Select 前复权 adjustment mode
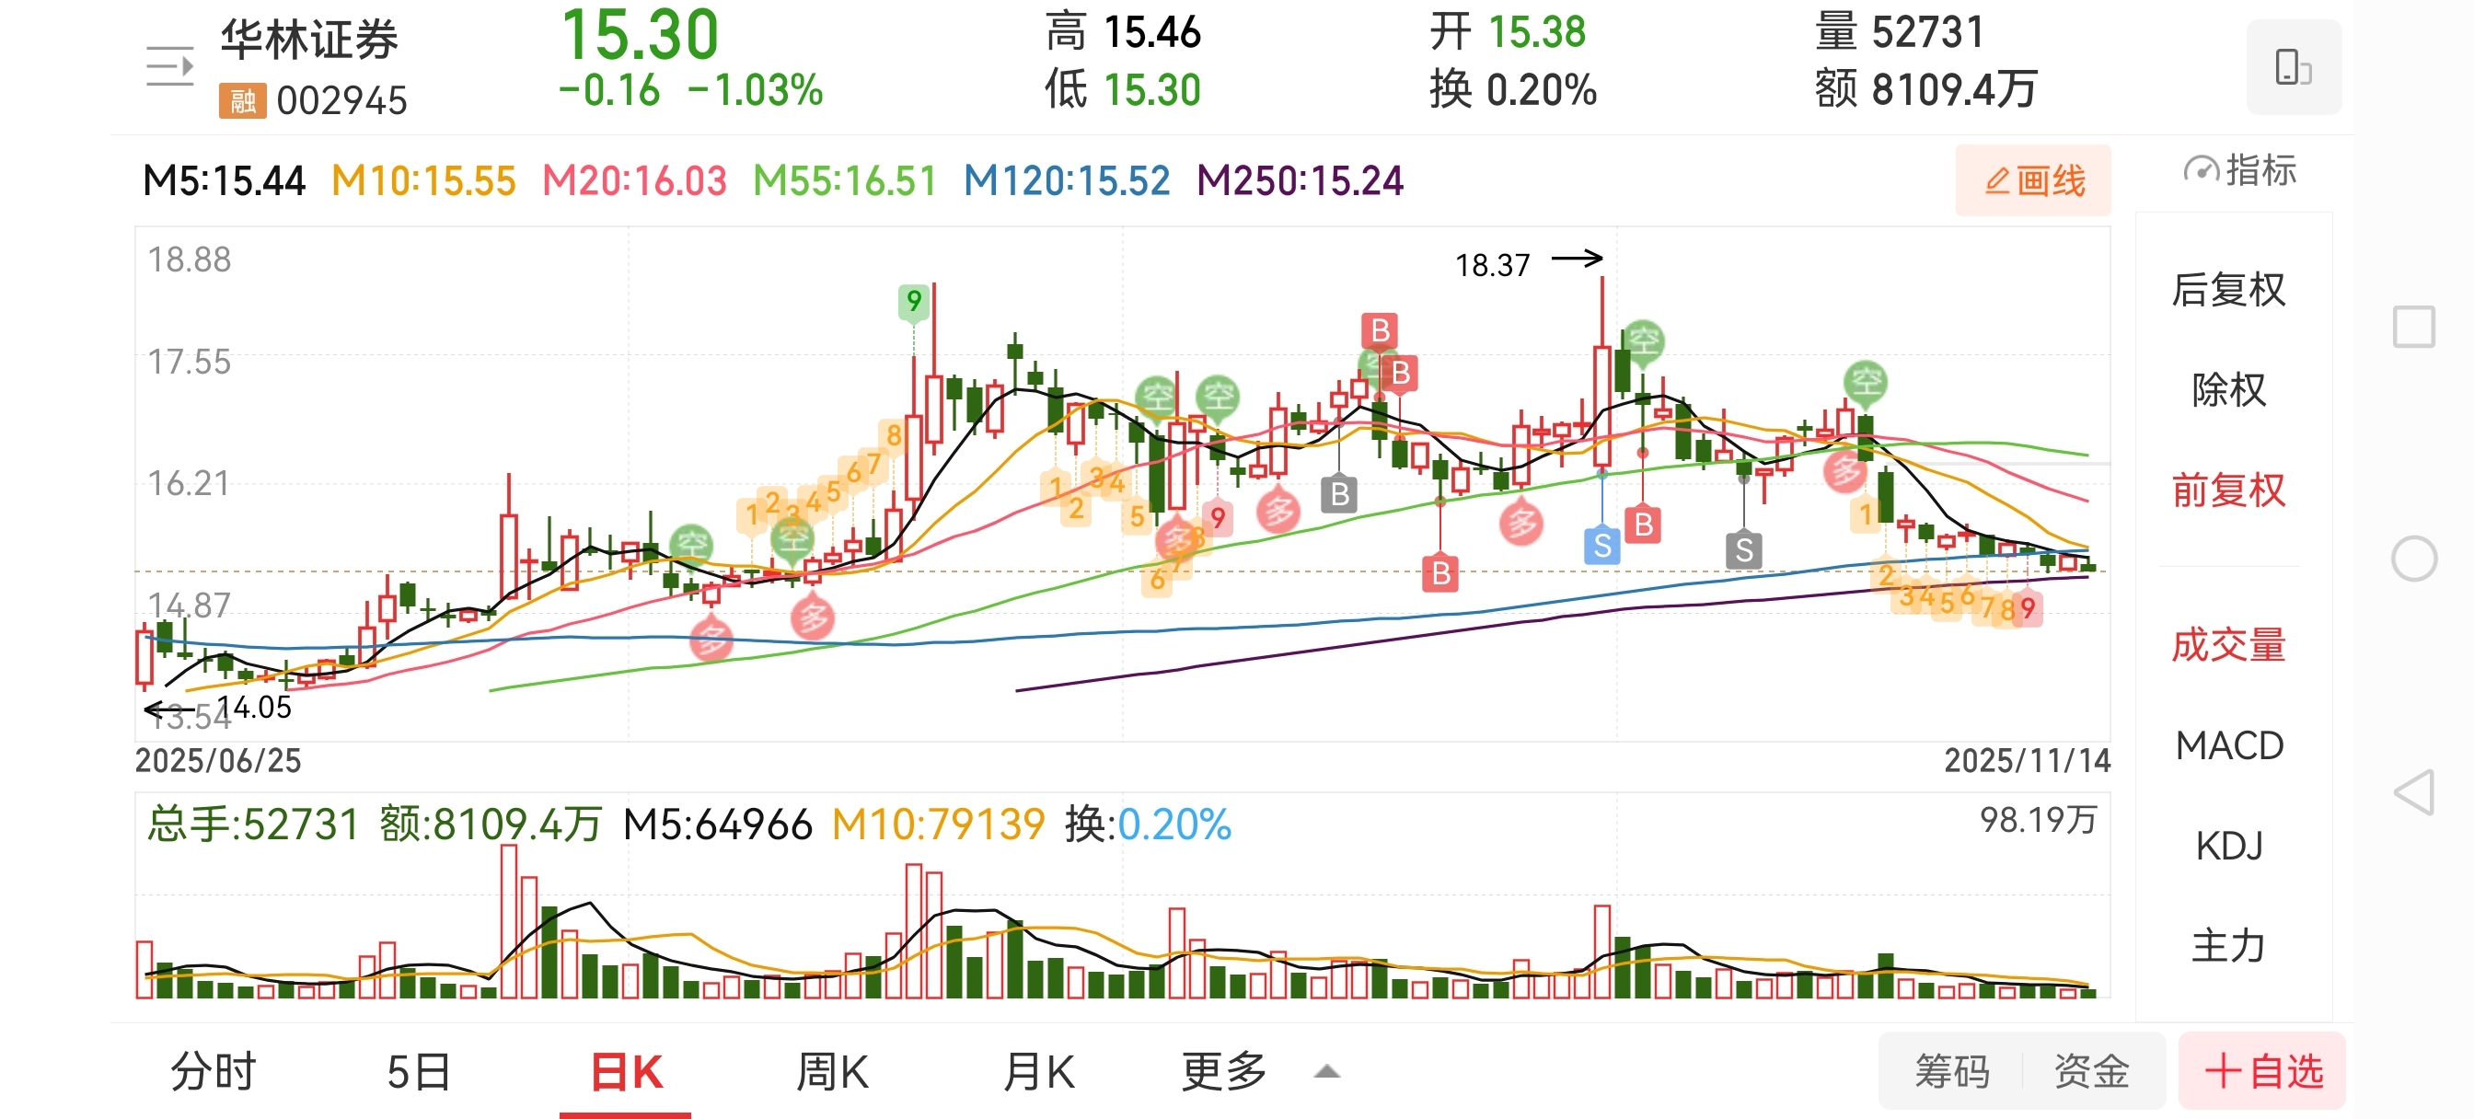Screen dimensions: 2474x1119 (x=2228, y=490)
